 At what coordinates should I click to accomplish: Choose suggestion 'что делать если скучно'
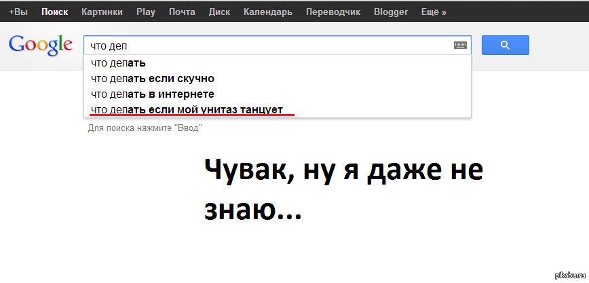(278, 79)
